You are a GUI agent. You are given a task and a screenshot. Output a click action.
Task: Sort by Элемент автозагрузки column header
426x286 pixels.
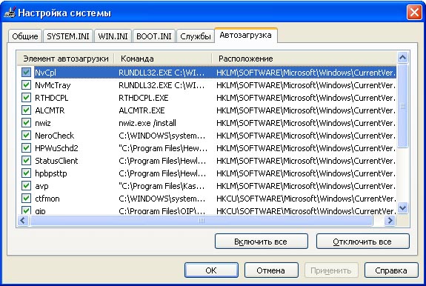(x=66, y=59)
